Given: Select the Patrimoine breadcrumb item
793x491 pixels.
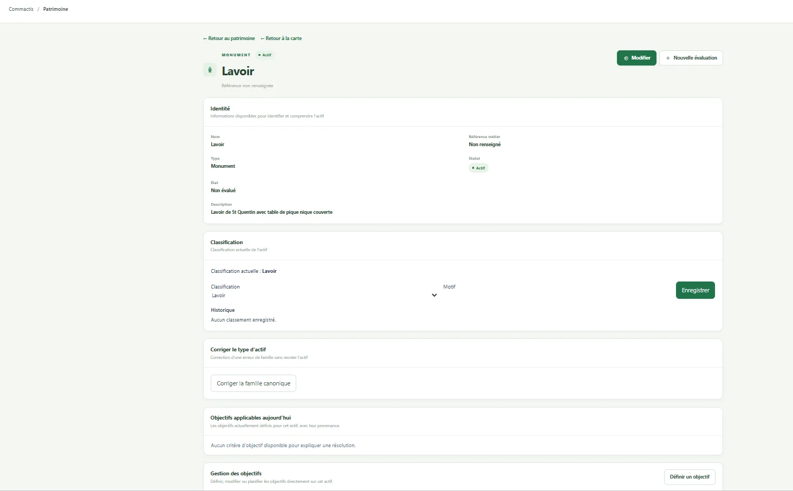Looking at the screenshot, I should point(56,9).
